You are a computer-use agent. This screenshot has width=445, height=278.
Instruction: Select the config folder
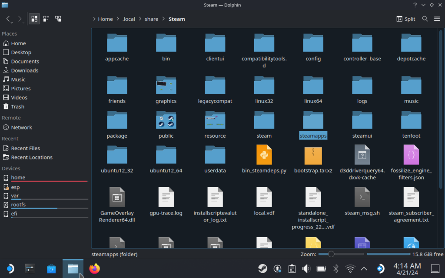pyautogui.click(x=313, y=48)
